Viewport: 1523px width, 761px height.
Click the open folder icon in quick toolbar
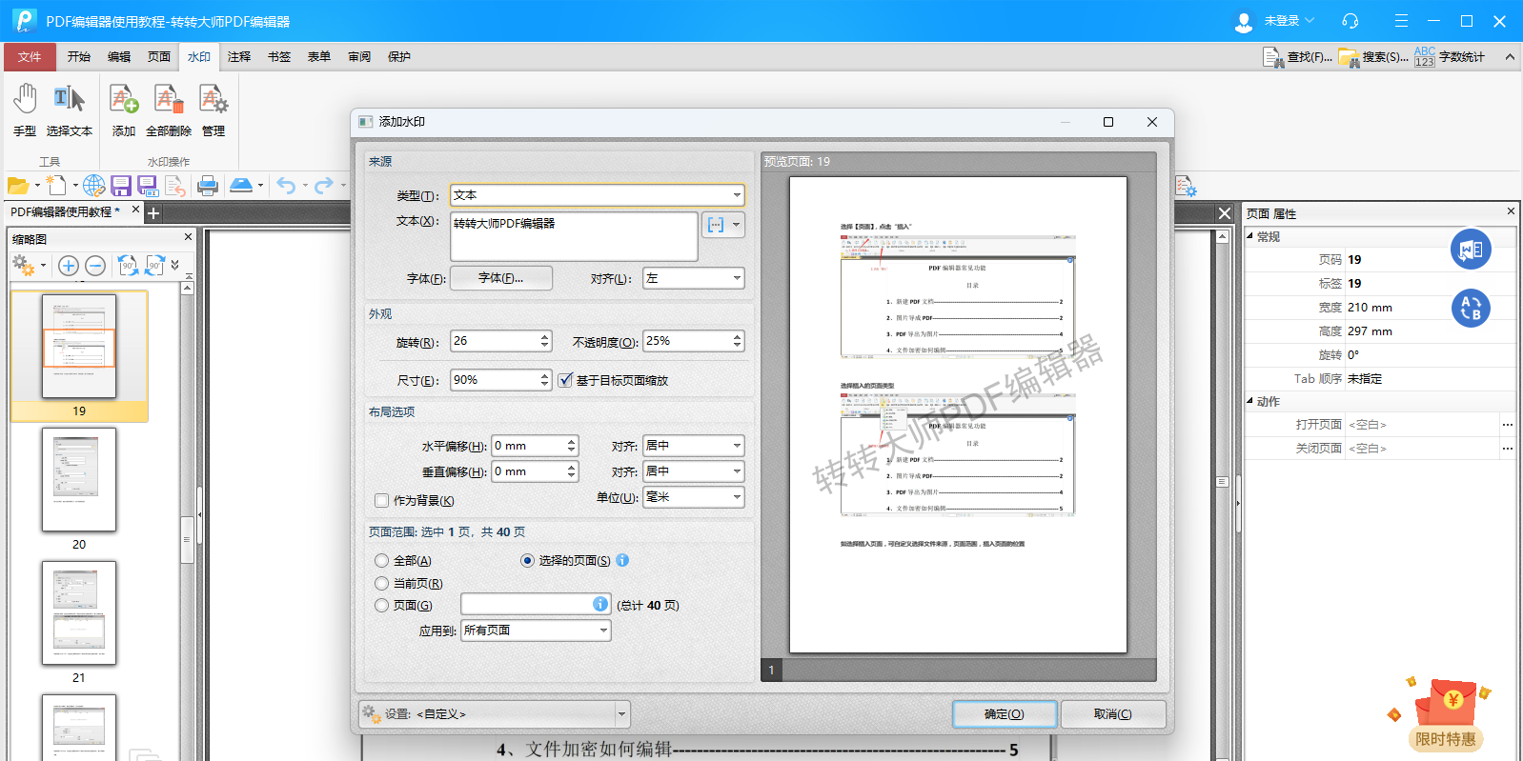click(17, 186)
